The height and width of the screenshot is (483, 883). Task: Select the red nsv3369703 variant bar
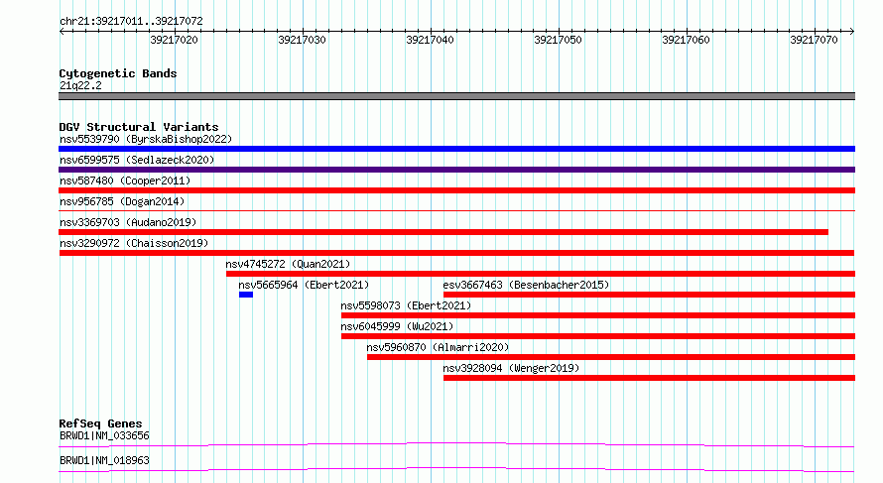tap(443, 232)
